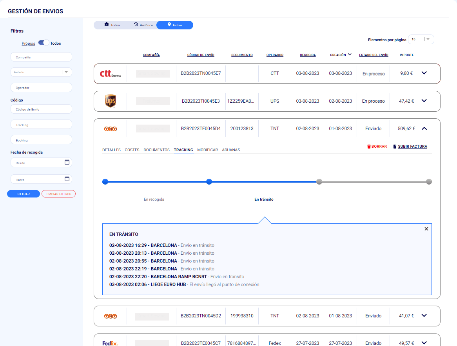Click the calendar icon in Hasta field
This screenshot has width=457, height=346.
click(67, 179)
